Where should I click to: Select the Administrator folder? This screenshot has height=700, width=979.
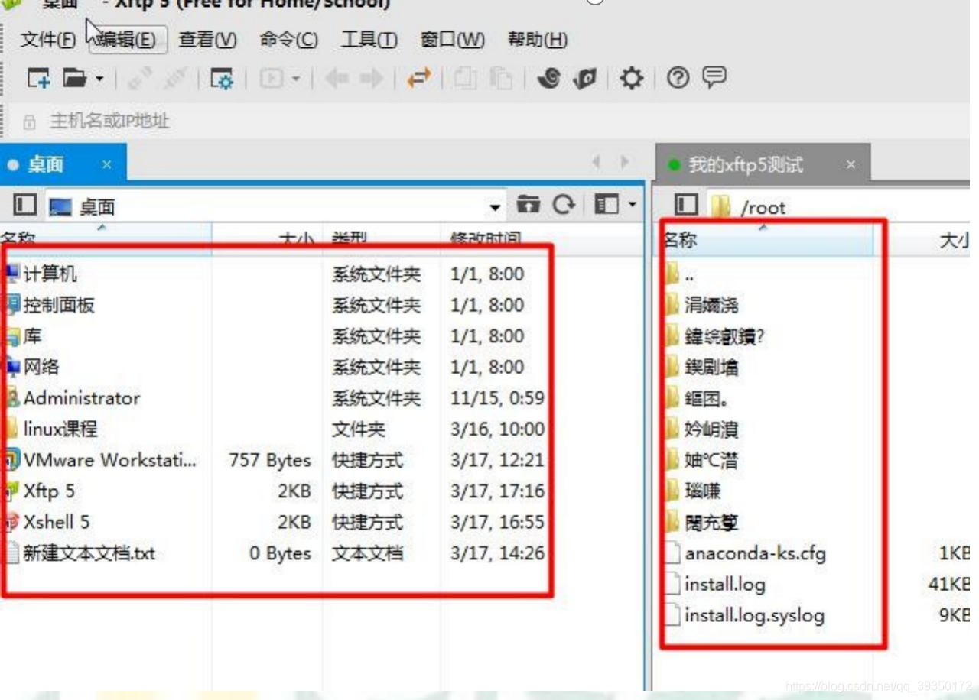(82, 398)
